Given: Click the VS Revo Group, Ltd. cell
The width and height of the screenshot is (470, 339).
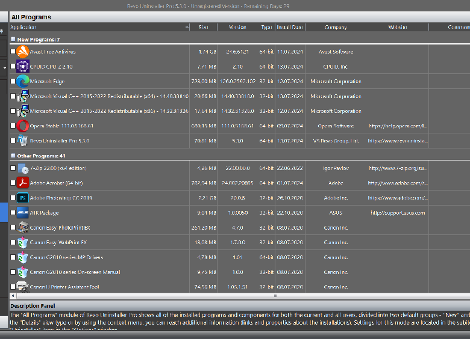Looking at the screenshot, I should (336, 141).
